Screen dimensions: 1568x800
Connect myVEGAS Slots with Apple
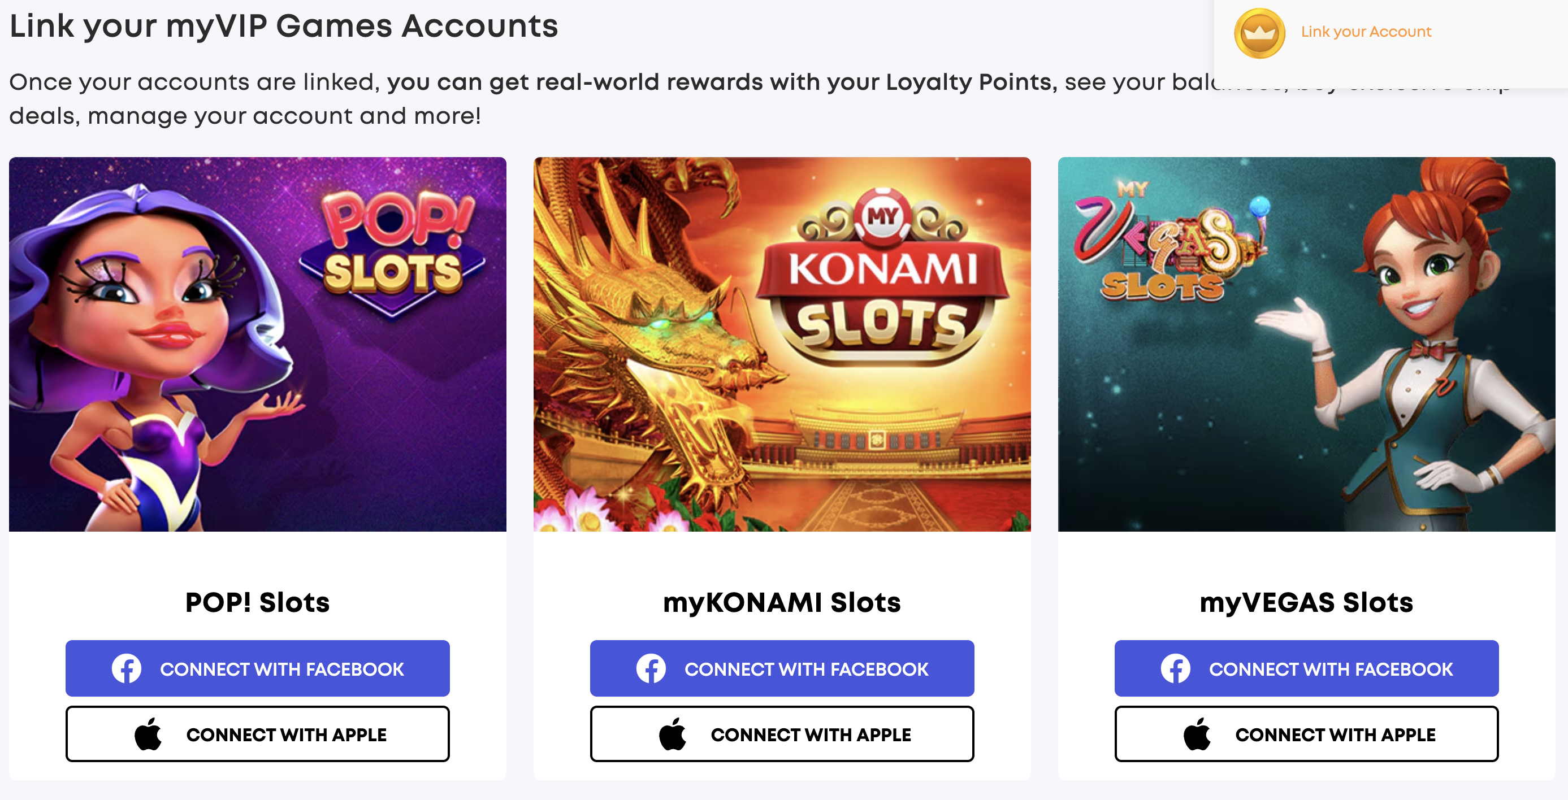(1306, 734)
